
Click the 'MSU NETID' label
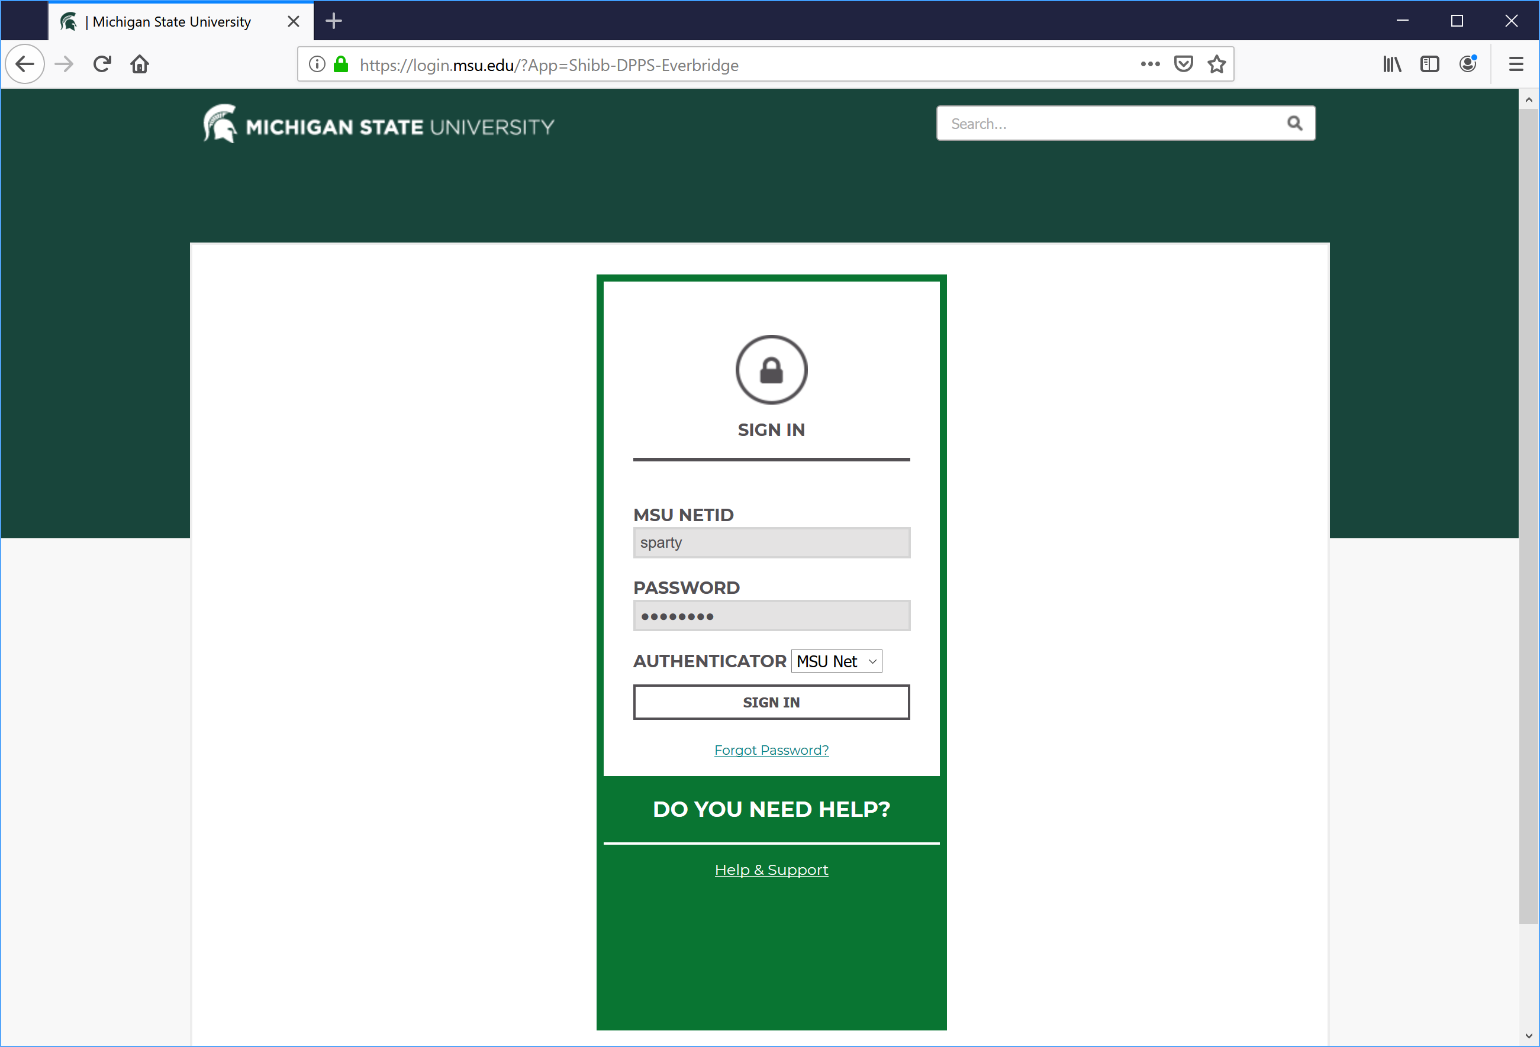pyautogui.click(x=683, y=515)
